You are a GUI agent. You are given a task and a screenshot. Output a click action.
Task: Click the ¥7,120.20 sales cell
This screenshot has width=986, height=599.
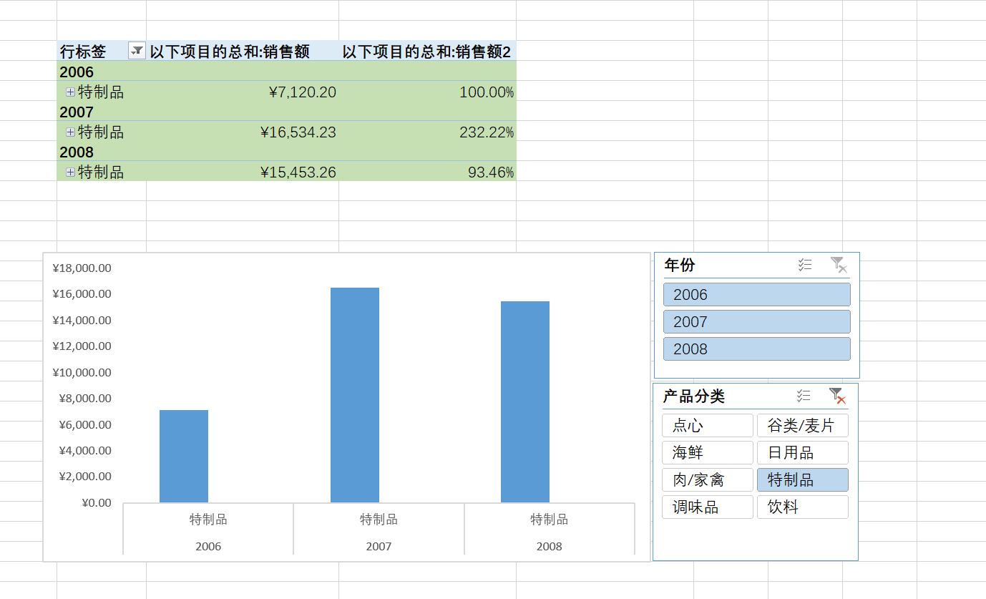pos(303,92)
